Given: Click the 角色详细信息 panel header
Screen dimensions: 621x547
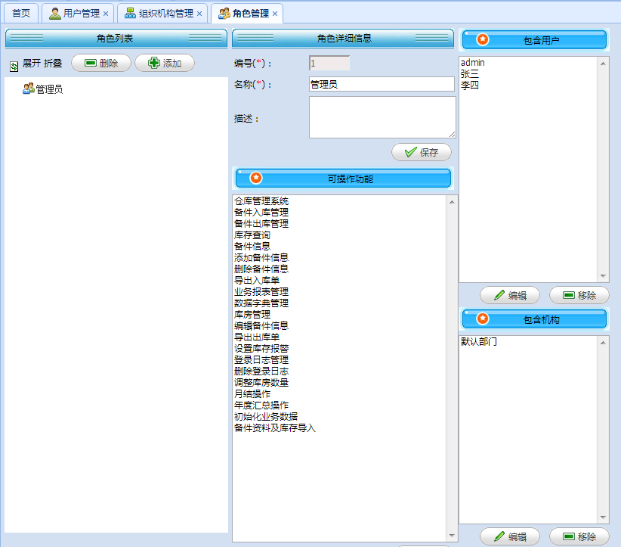Looking at the screenshot, I should click(x=343, y=38).
